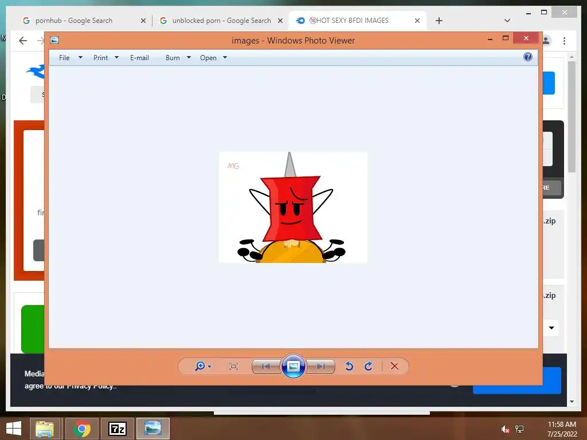The width and height of the screenshot is (587, 440).
Task: Open File Explorer from the taskbar
Action: coord(45,429)
